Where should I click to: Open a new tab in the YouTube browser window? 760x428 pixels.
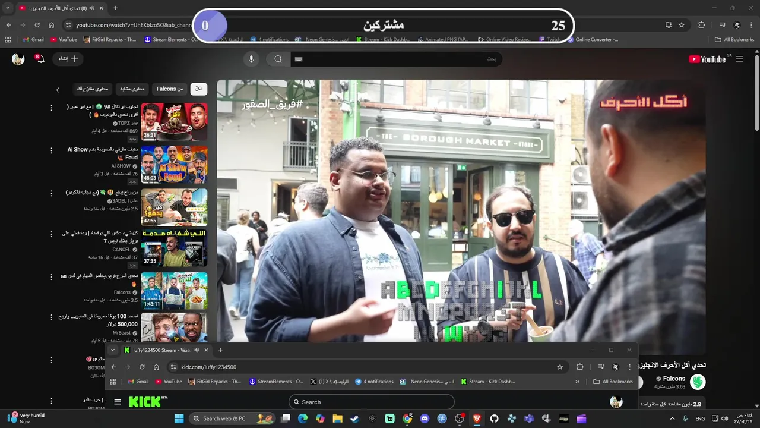[115, 8]
